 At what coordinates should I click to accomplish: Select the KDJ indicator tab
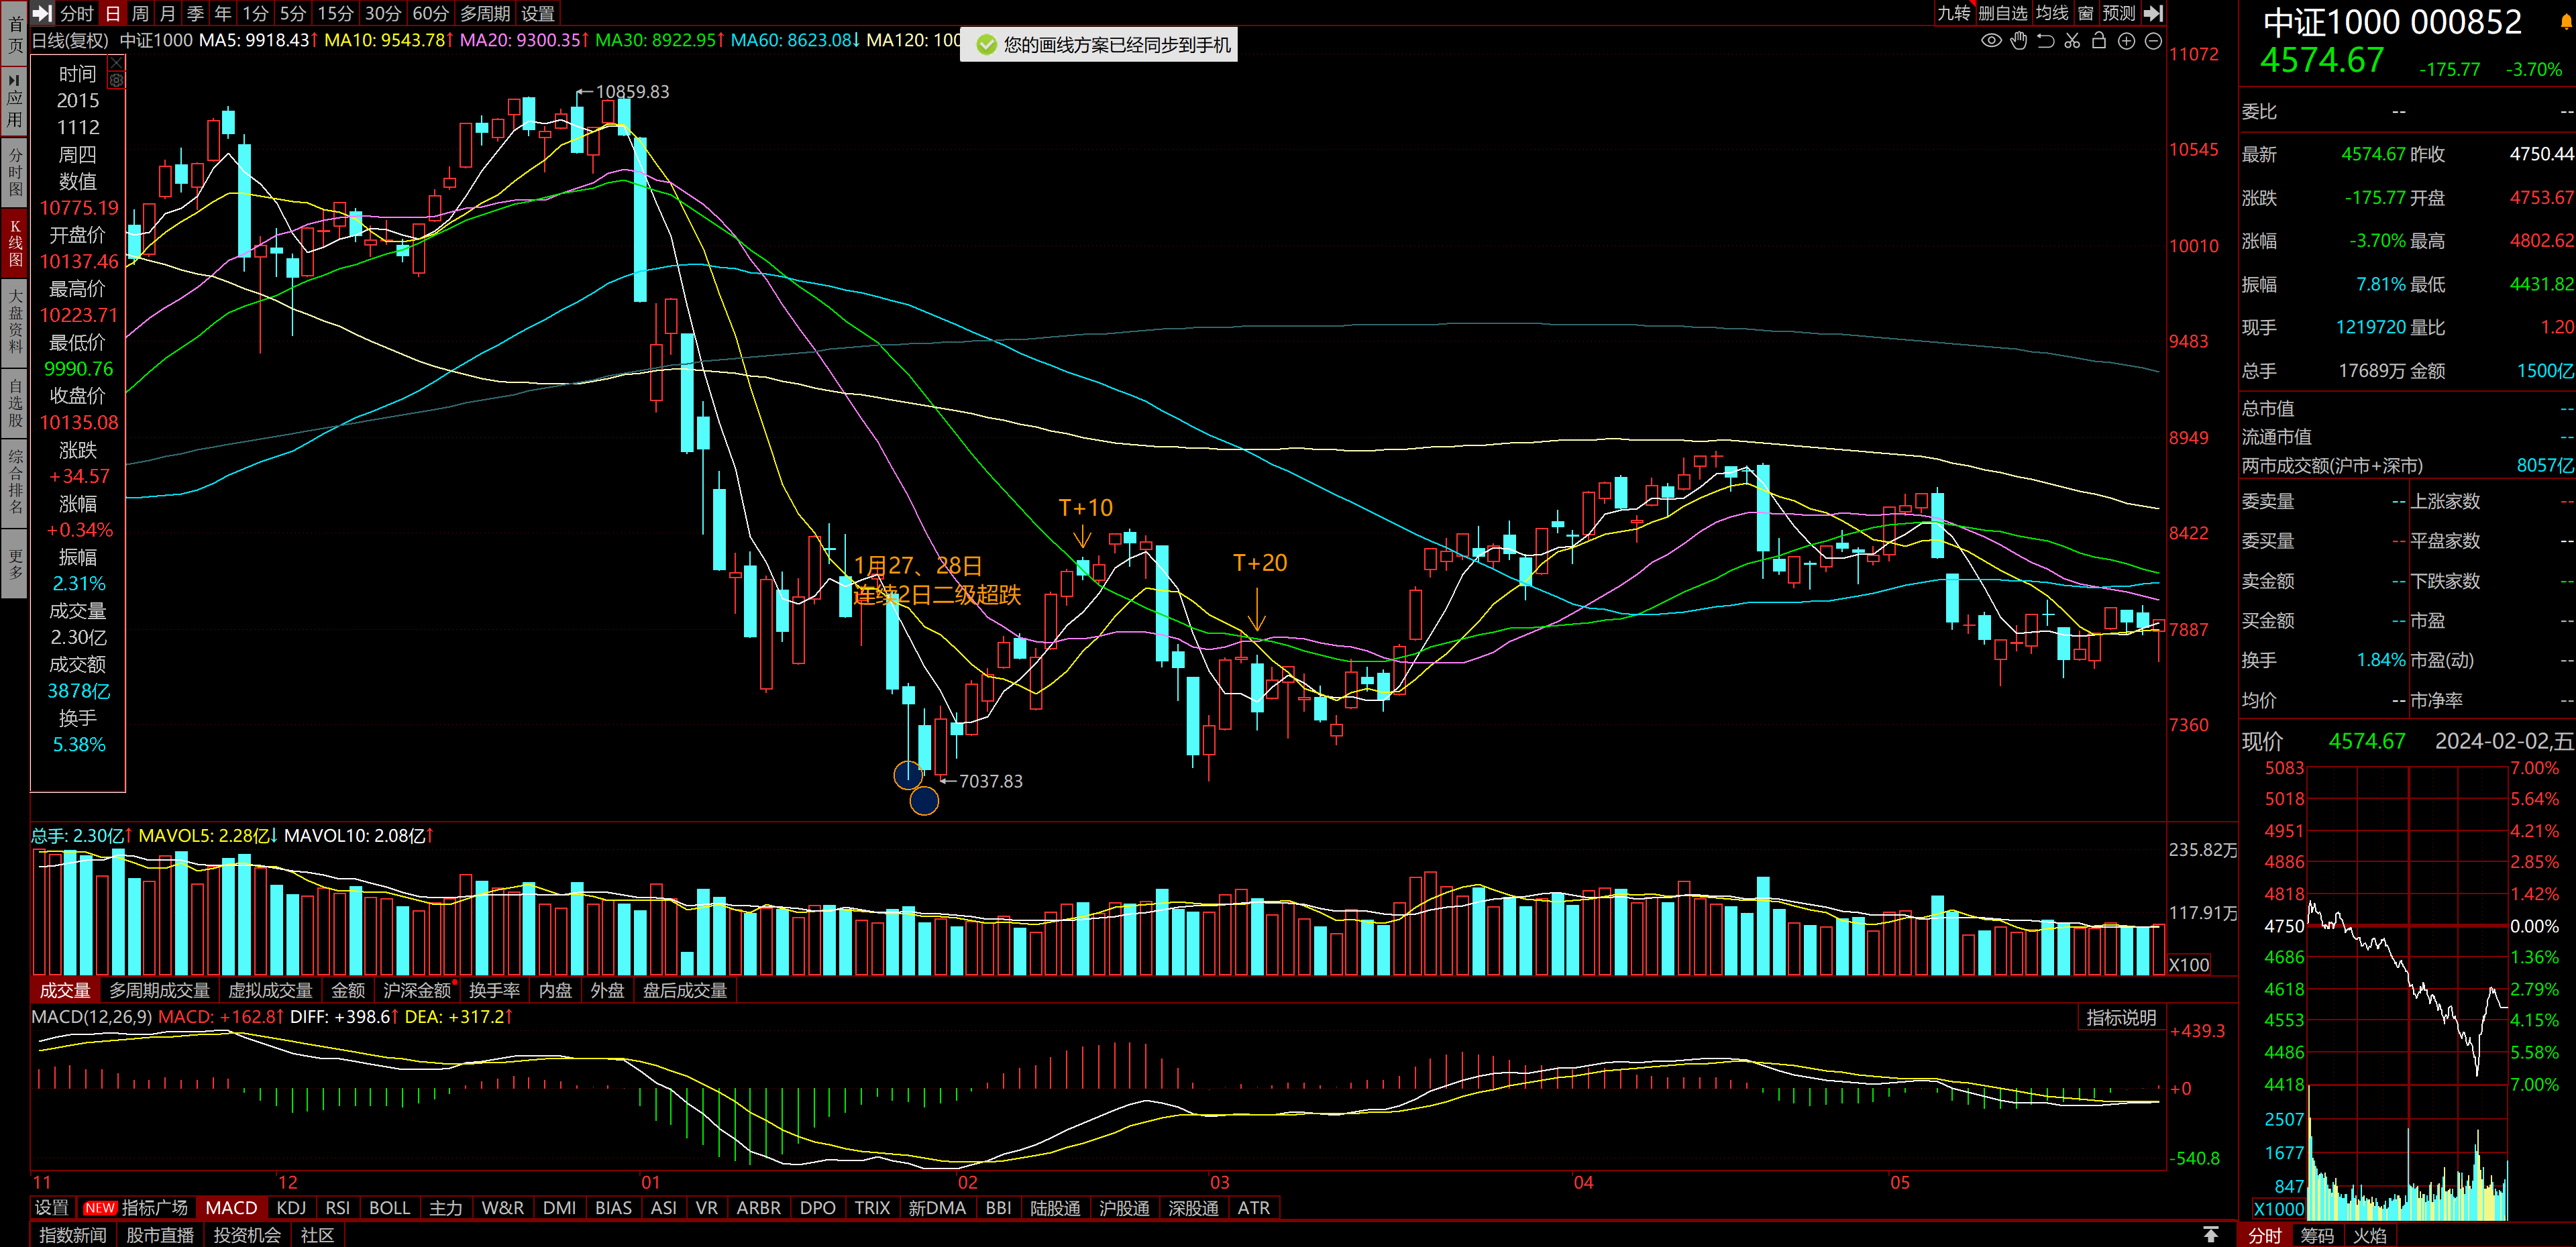[291, 1208]
